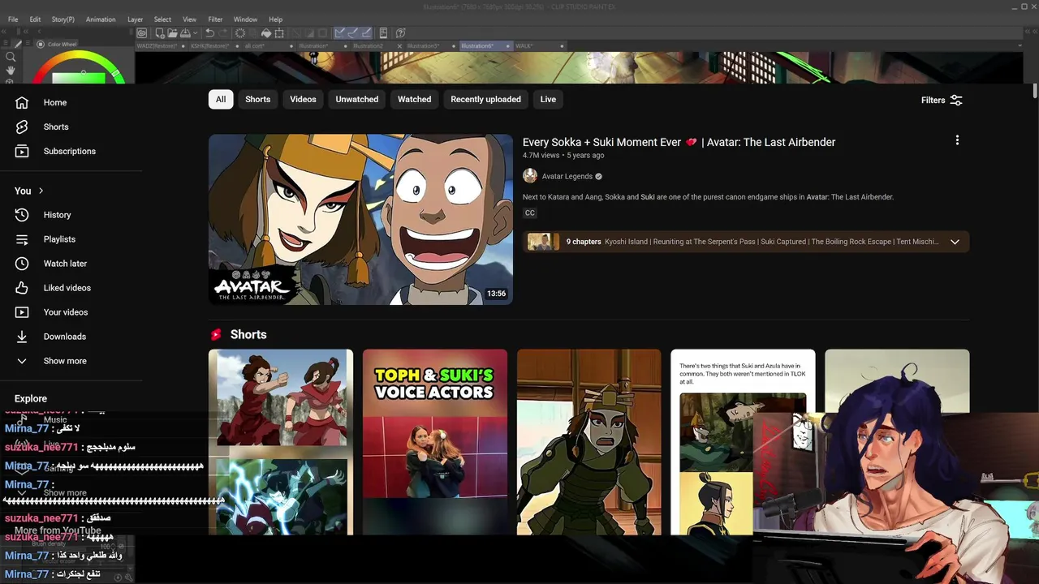The height and width of the screenshot is (584, 1039).
Task: Open the search Filters panel
Action: pos(942,100)
